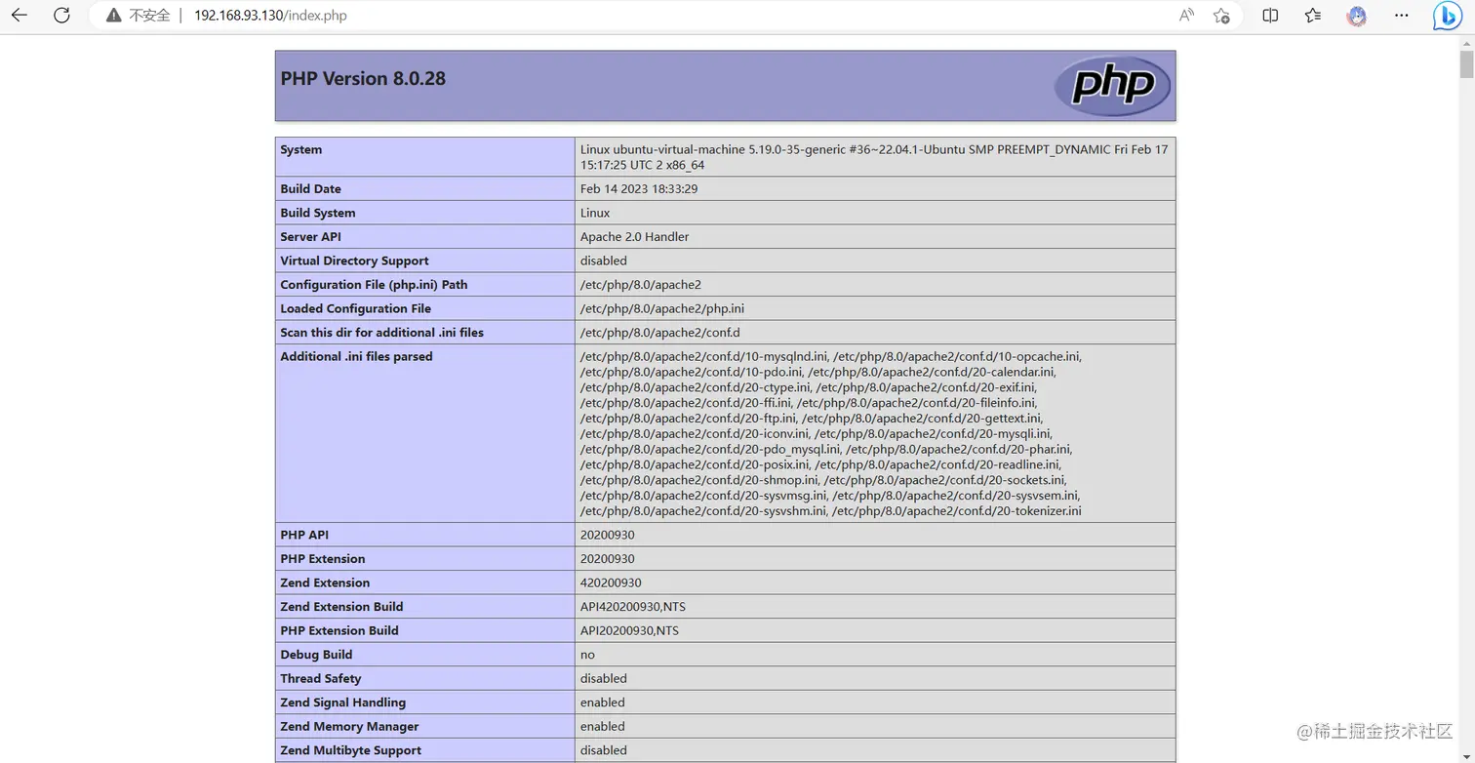Select the Build Date value Feb 14 2023
Image resolution: width=1475 pixels, height=763 pixels.
639,188
